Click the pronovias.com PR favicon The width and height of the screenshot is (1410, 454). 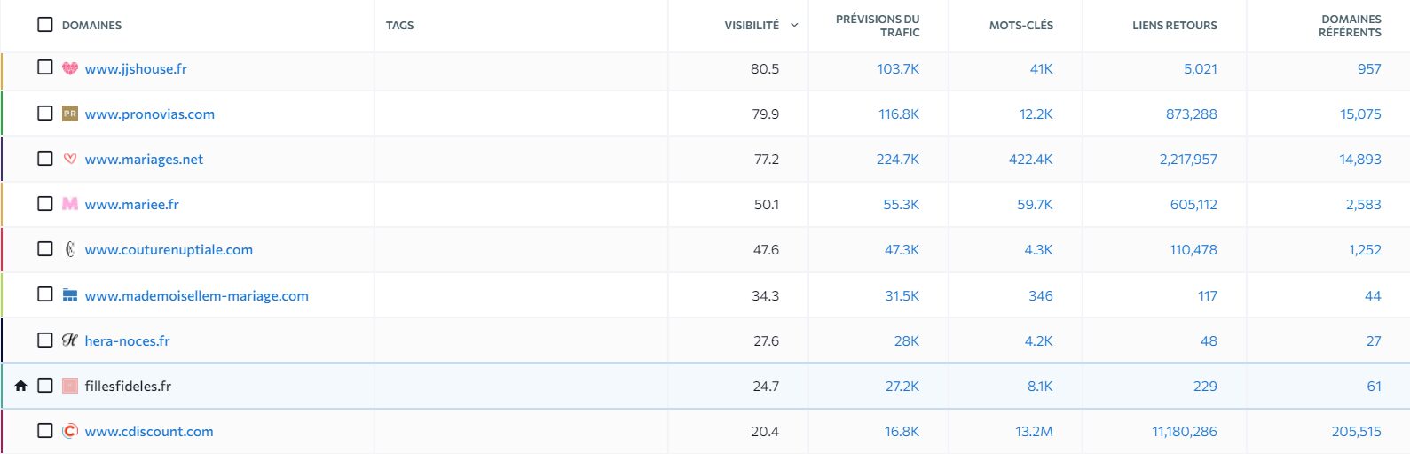pyautogui.click(x=70, y=113)
